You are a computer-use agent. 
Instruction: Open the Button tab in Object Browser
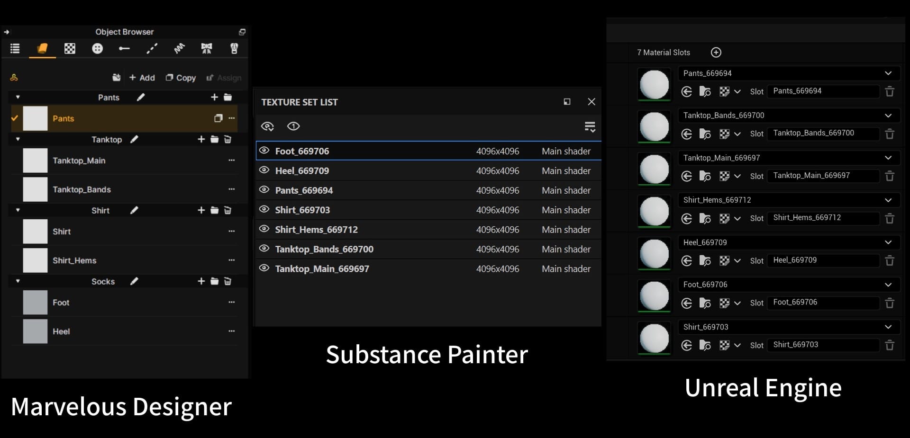97,48
